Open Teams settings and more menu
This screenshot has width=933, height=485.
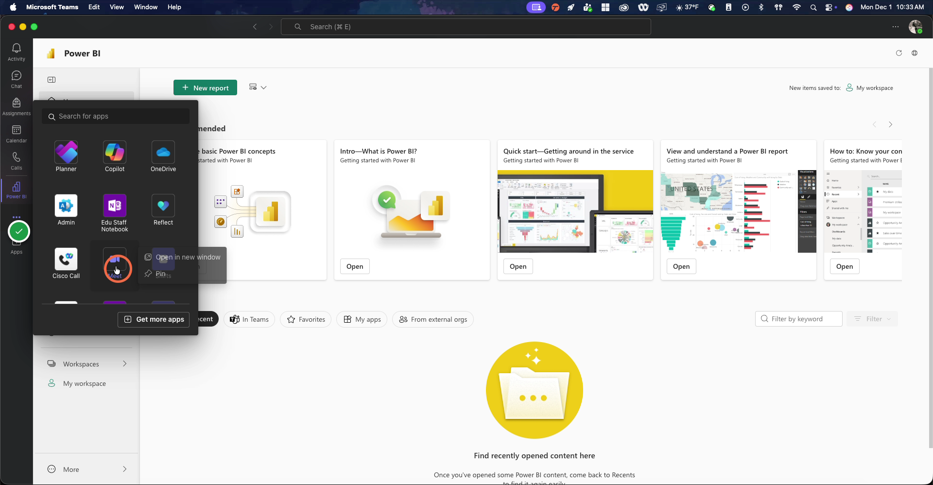(x=896, y=27)
